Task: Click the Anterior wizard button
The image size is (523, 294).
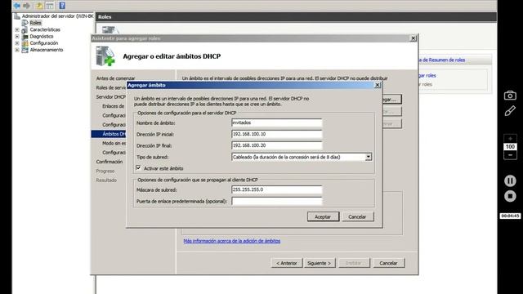Action: click(x=287, y=263)
